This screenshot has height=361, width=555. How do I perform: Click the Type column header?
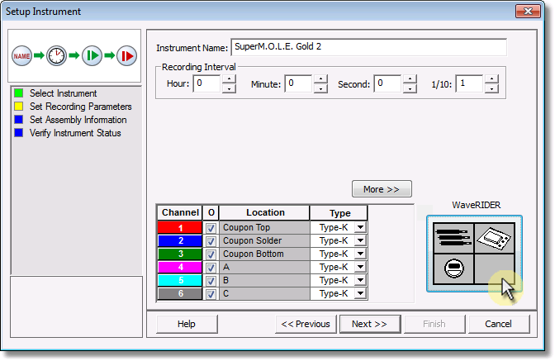[339, 212]
